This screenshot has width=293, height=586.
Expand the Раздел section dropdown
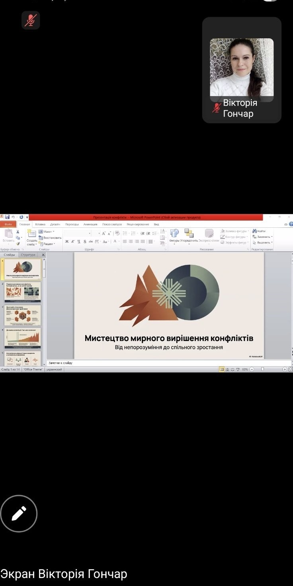(49, 244)
